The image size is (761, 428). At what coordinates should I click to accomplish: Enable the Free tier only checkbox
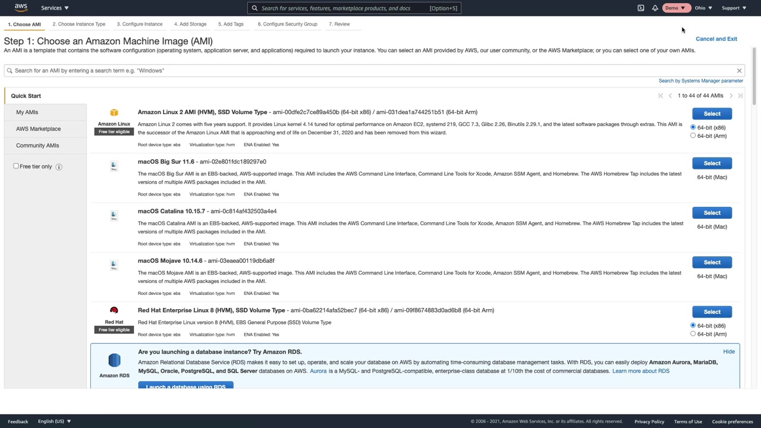tap(16, 166)
